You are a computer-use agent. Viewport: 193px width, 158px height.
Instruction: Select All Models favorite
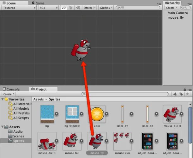click(19, 108)
